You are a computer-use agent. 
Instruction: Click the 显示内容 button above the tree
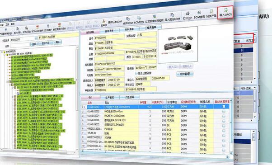pyautogui.click(x=46, y=43)
